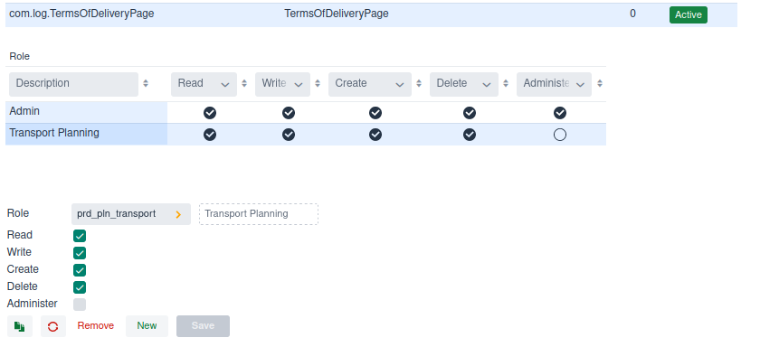
Task: Click Transport Planning row Write check icon
Action: (289, 135)
